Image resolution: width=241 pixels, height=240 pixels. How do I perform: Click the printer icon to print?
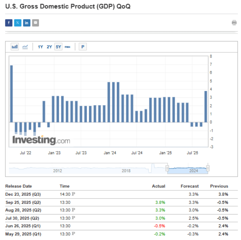234,23
